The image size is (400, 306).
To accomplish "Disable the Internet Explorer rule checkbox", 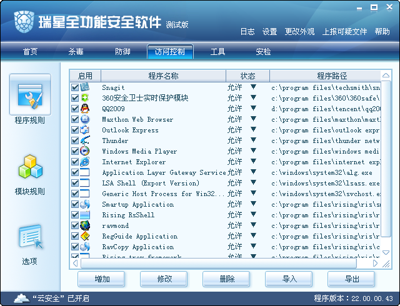I will [75, 162].
